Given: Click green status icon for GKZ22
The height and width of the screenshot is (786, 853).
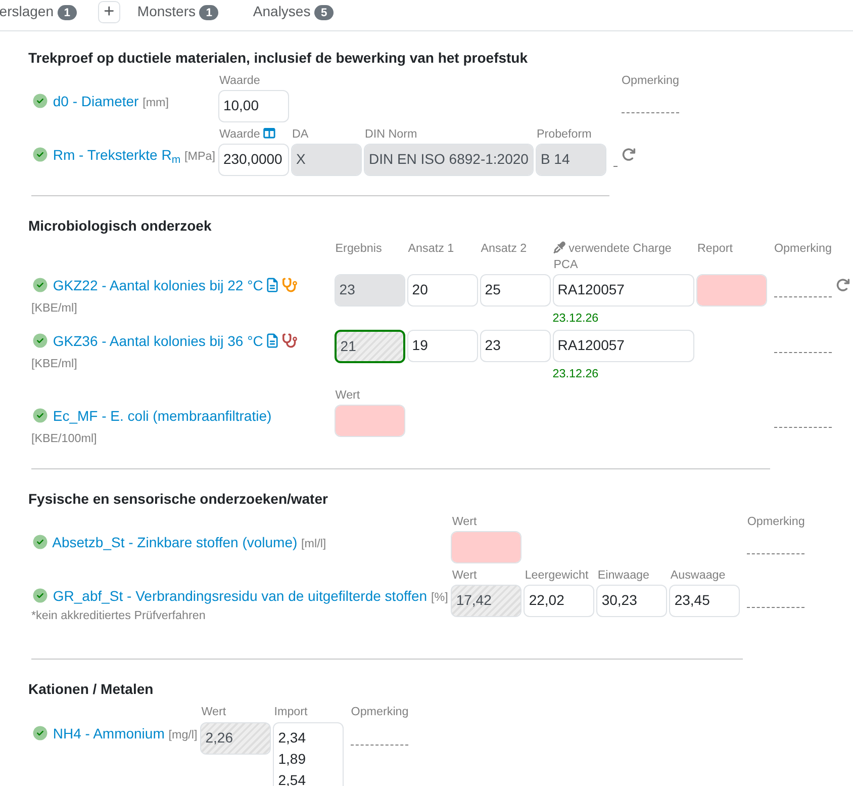Looking at the screenshot, I should click(x=40, y=285).
